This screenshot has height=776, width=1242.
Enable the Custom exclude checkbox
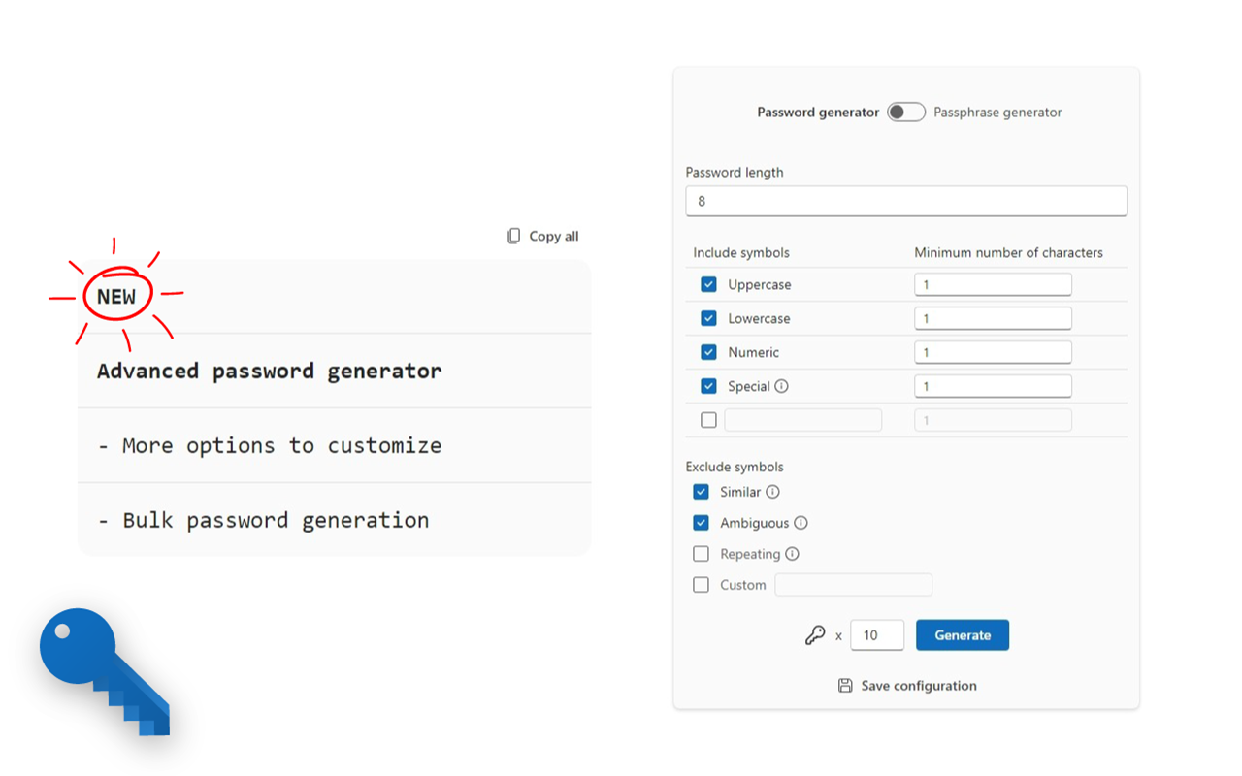point(701,585)
